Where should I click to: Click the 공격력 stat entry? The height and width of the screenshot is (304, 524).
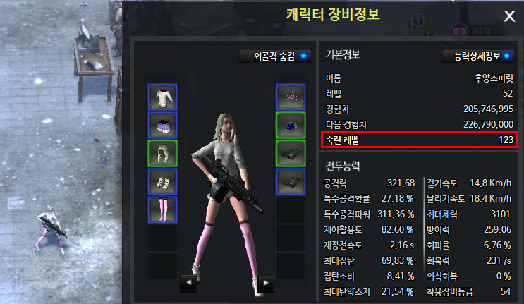(369, 183)
